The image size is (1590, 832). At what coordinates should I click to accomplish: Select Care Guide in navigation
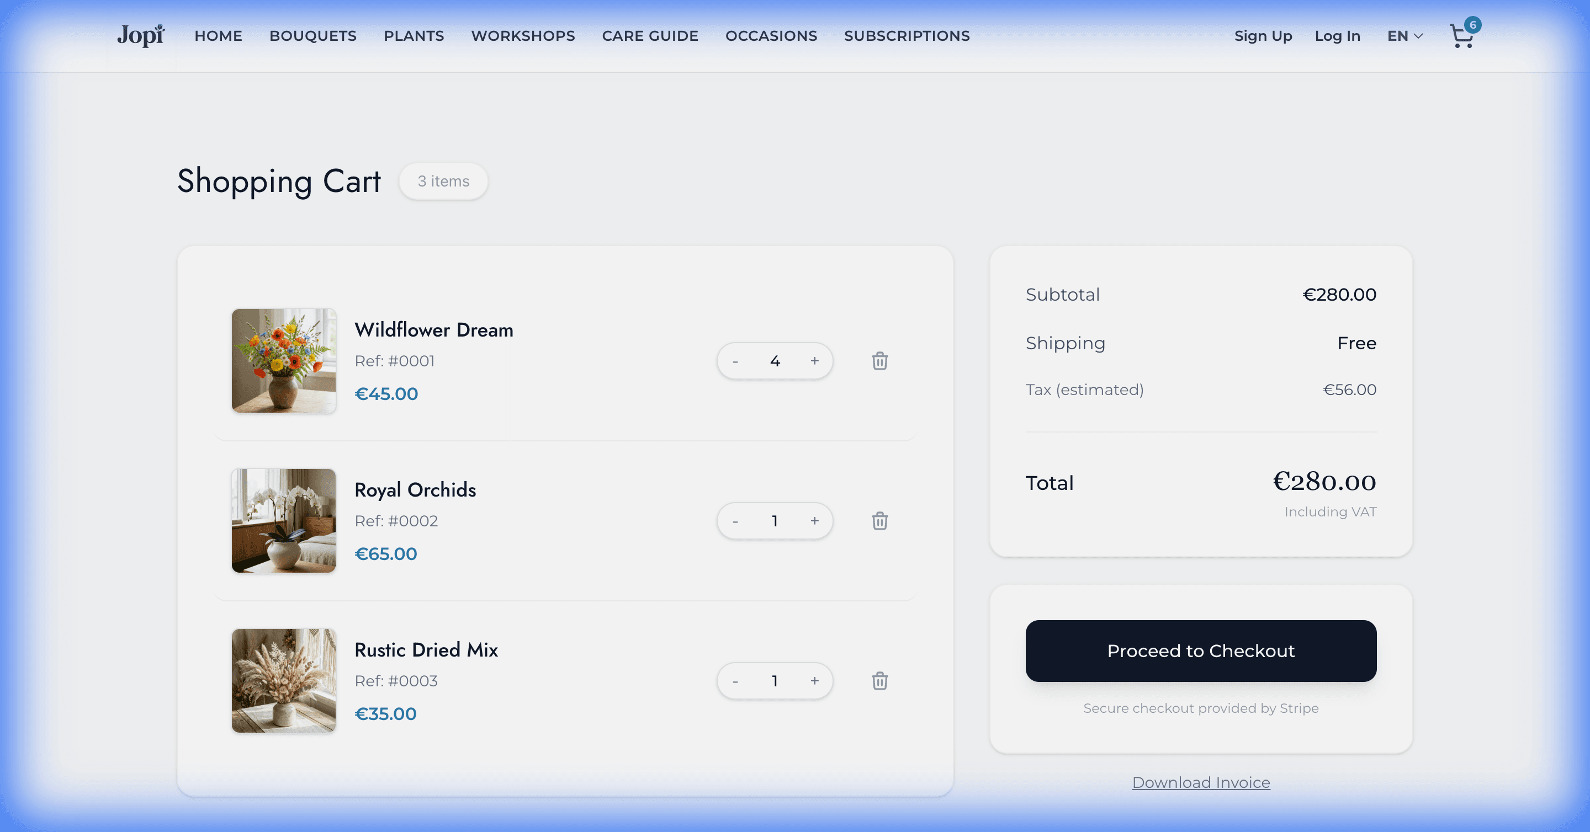650,36
